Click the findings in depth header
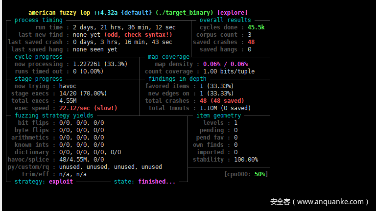This screenshot has width=376, height=211. 177,79
